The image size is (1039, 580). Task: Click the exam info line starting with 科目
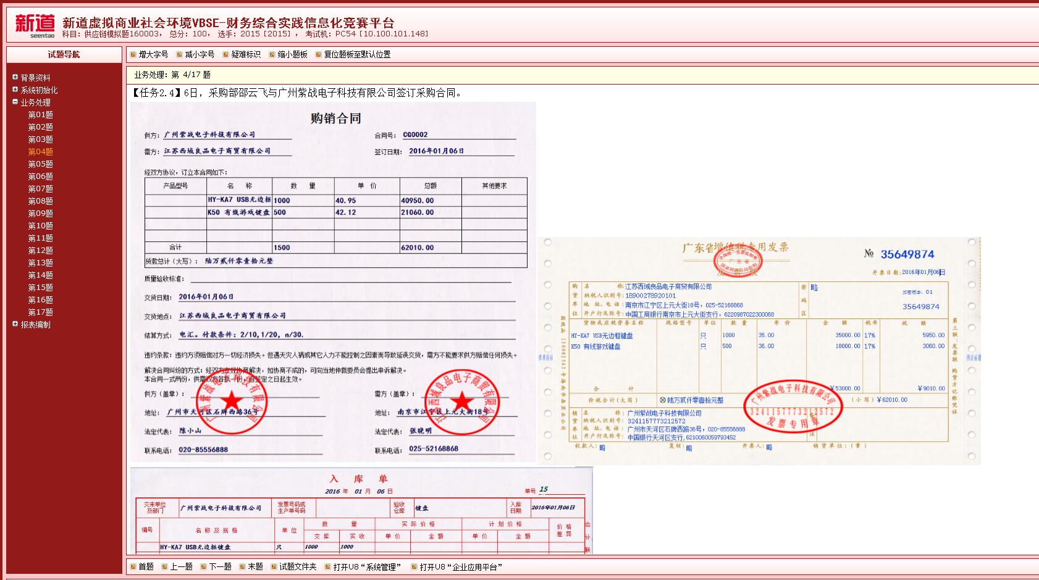[x=245, y=34]
